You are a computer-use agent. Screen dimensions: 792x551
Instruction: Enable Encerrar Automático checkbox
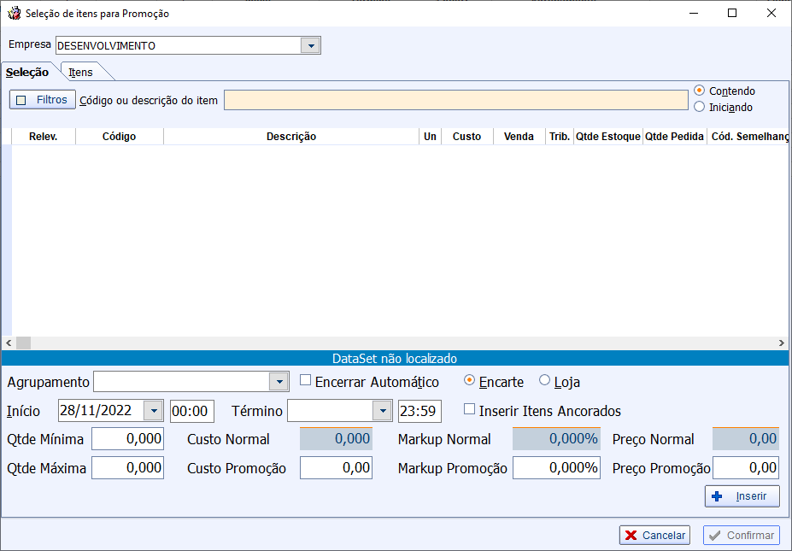306,381
